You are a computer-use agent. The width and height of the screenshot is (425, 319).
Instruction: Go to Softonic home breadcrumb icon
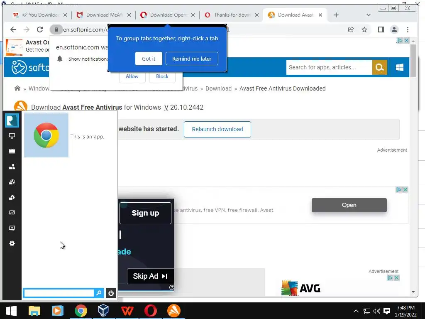click(x=17, y=88)
